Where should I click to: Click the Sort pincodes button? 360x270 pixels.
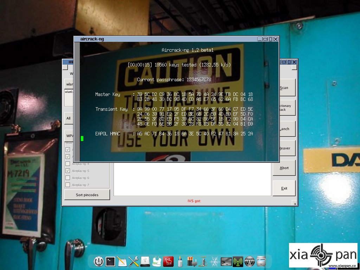(x=87, y=195)
